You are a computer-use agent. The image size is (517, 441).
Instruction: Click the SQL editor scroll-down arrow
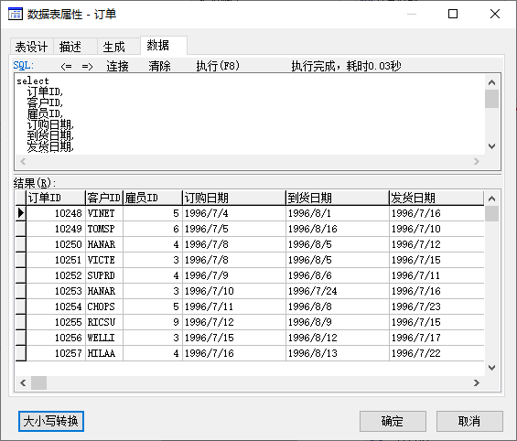491,146
